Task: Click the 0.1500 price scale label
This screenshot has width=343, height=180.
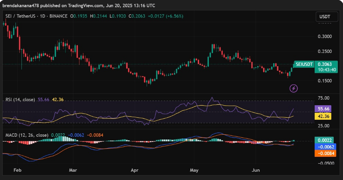Action: click(x=324, y=81)
